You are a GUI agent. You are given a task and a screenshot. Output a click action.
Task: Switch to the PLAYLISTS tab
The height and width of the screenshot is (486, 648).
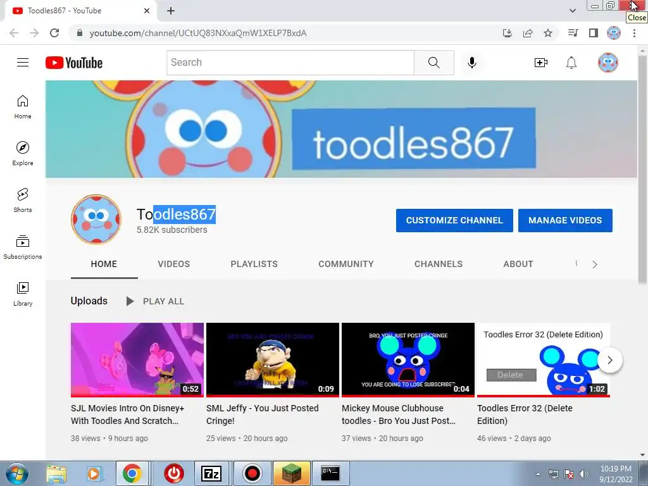tap(254, 264)
